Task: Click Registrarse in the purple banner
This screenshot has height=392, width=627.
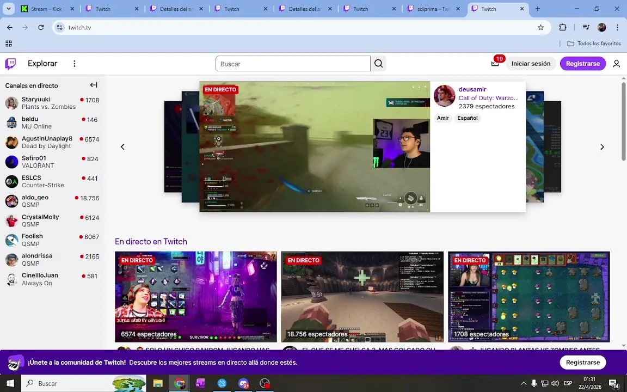Action: [582, 363]
